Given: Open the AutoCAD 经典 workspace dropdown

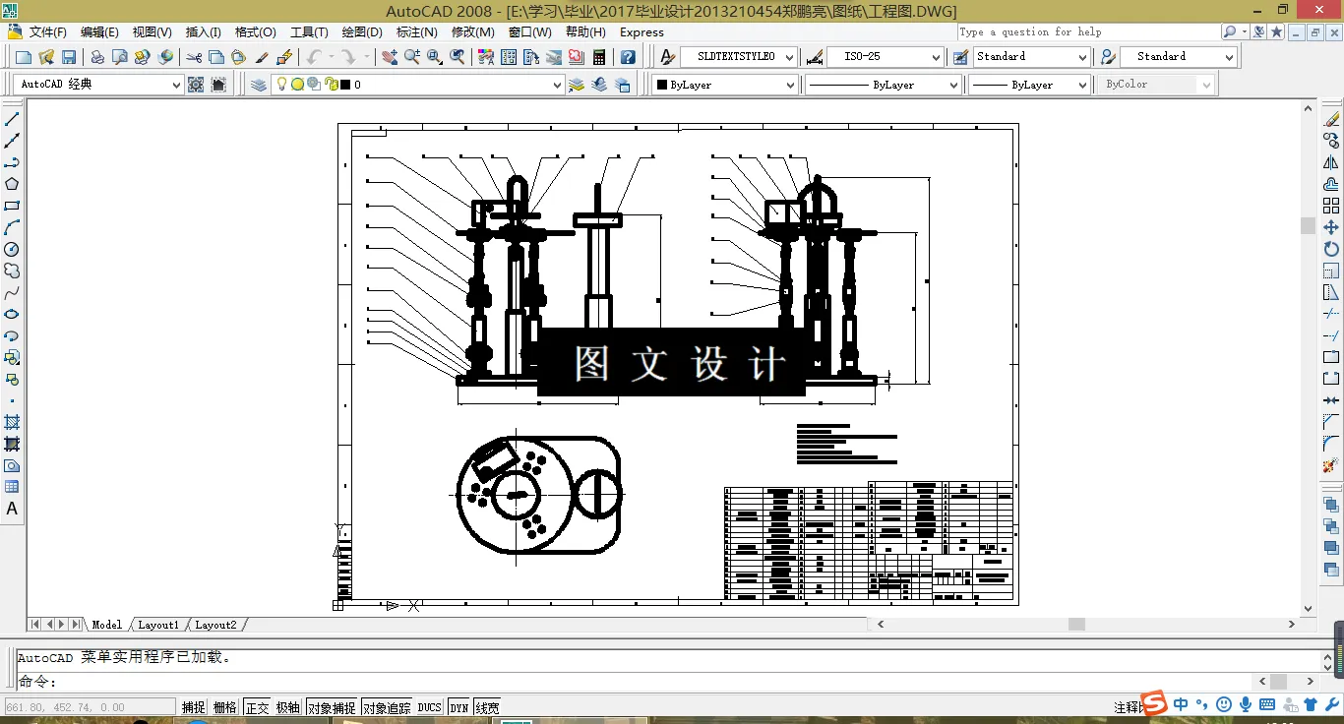Looking at the screenshot, I should tap(99, 85).
